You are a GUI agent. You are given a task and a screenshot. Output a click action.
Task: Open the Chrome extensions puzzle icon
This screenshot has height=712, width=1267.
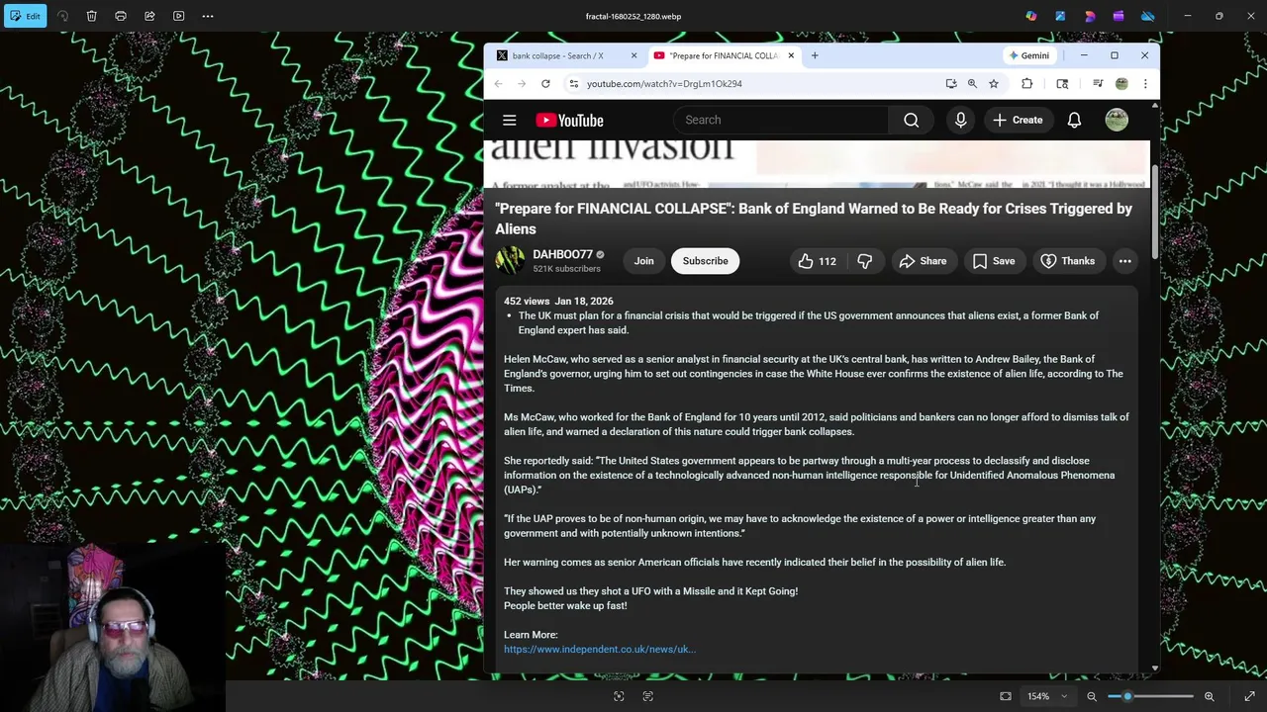tap(1026, 84)
